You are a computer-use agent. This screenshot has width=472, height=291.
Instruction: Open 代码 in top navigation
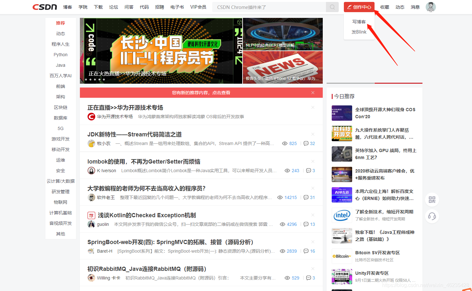(x=144, y=7)
